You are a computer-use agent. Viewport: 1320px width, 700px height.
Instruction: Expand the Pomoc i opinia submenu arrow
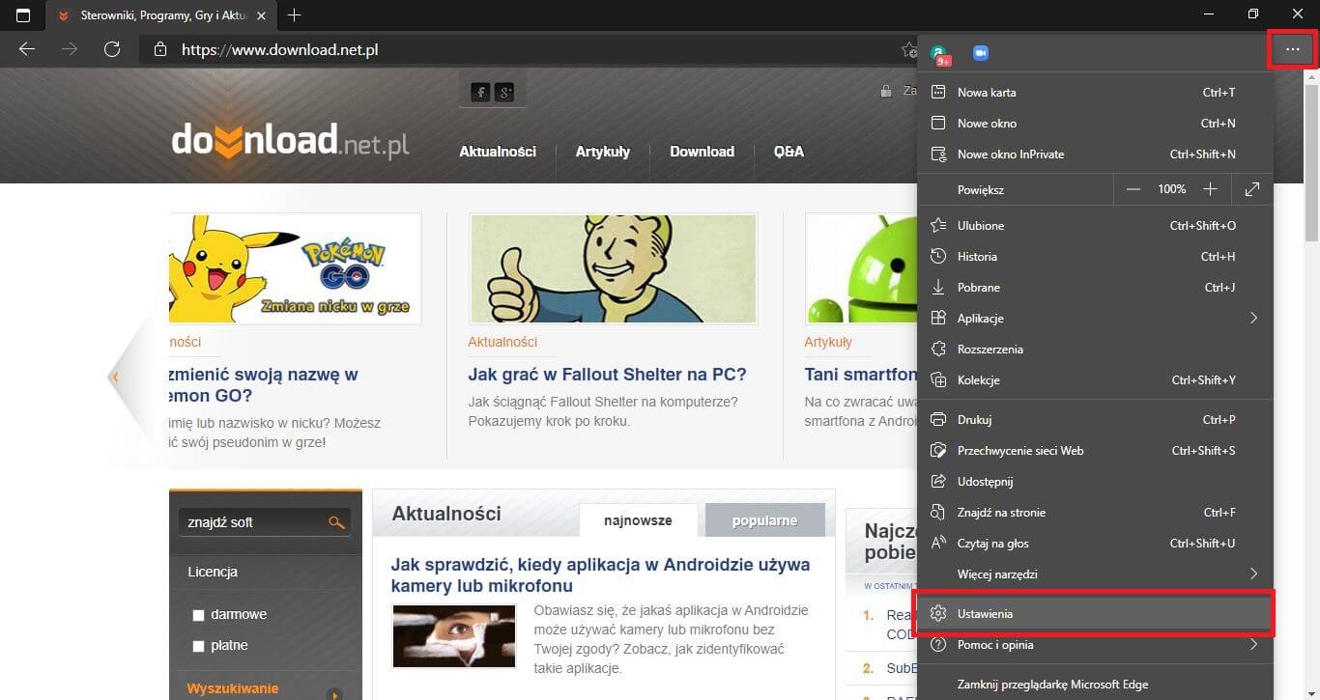tap(1253, 644)
